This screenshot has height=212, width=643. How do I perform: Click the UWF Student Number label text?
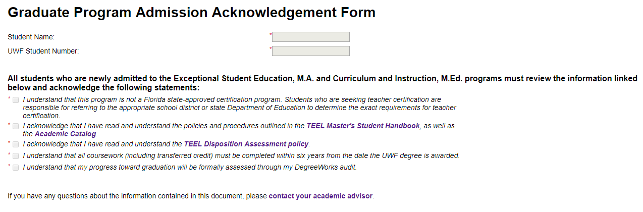tap(43, 51)
